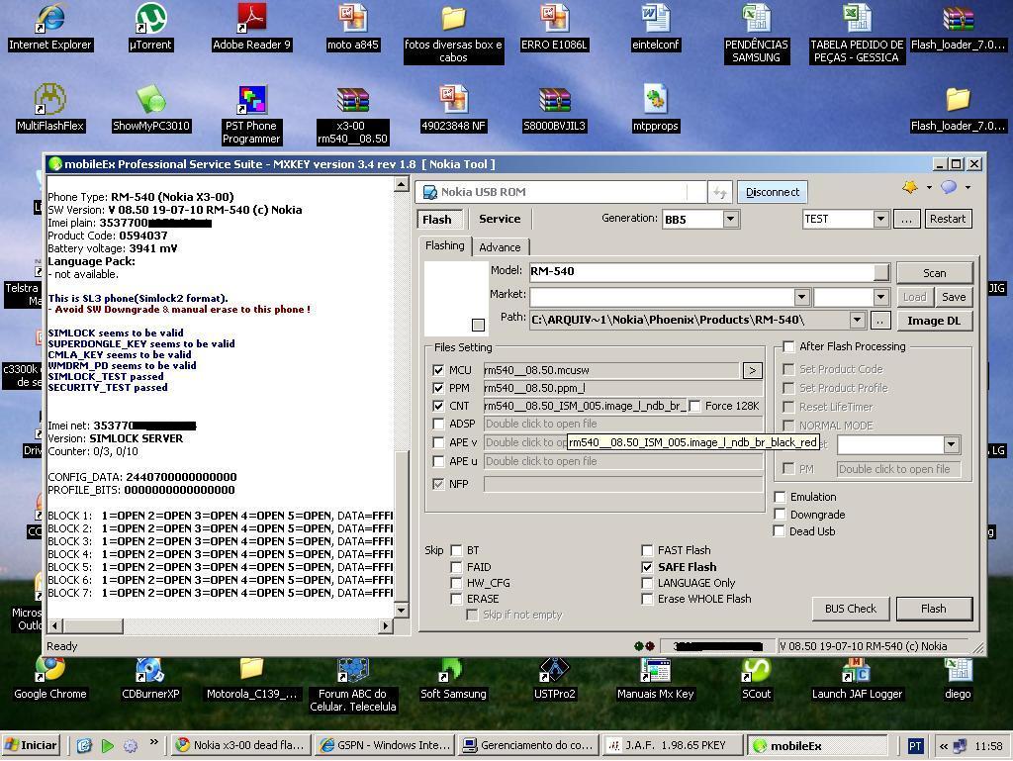Expand the TEST dropdown
The image size is (1013, 761).
[879, 219]
